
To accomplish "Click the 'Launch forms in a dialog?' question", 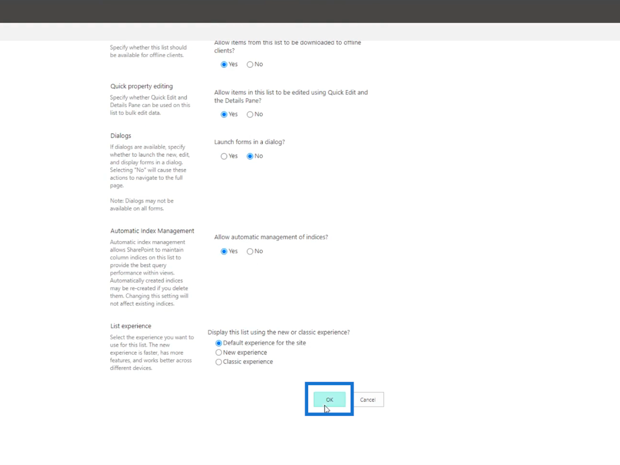I will [249, 142].
